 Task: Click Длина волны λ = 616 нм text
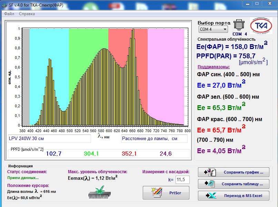pyautogui.click(x=31, y=191)
